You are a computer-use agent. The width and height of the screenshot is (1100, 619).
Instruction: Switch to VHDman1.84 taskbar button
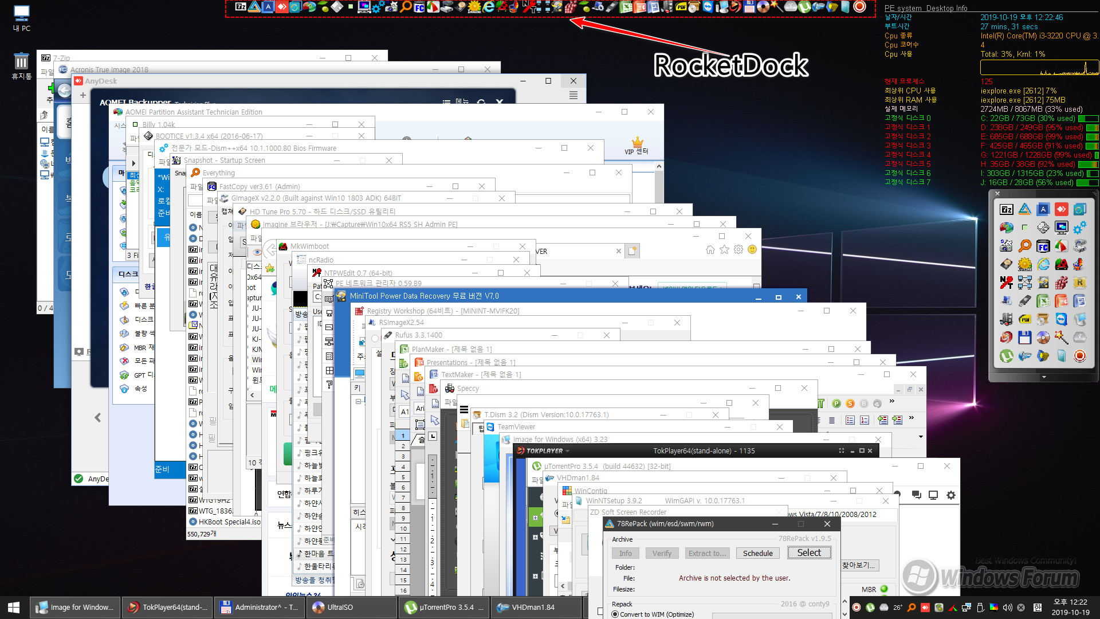(x=537, y=607)
